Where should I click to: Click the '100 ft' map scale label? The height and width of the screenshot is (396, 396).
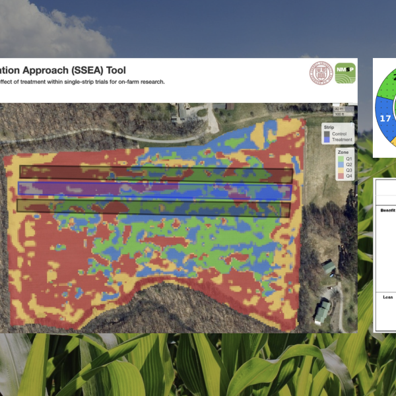tap(340, 114)
